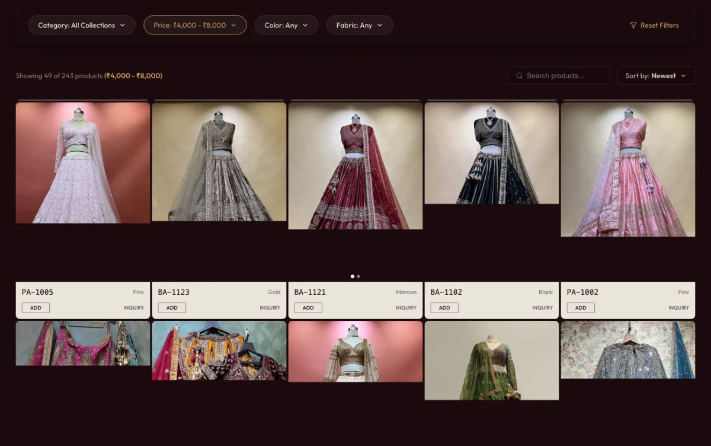View the BA-1102 black lehenga photo
This screenshot has height=446, width=711.
[492, 154]
